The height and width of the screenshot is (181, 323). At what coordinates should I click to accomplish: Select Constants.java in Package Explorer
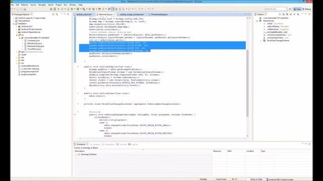tap(33, 41)
